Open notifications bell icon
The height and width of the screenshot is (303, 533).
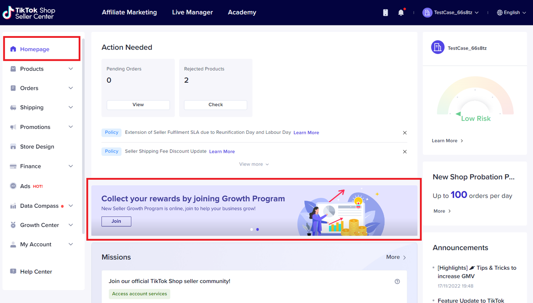tap(401, 12)
